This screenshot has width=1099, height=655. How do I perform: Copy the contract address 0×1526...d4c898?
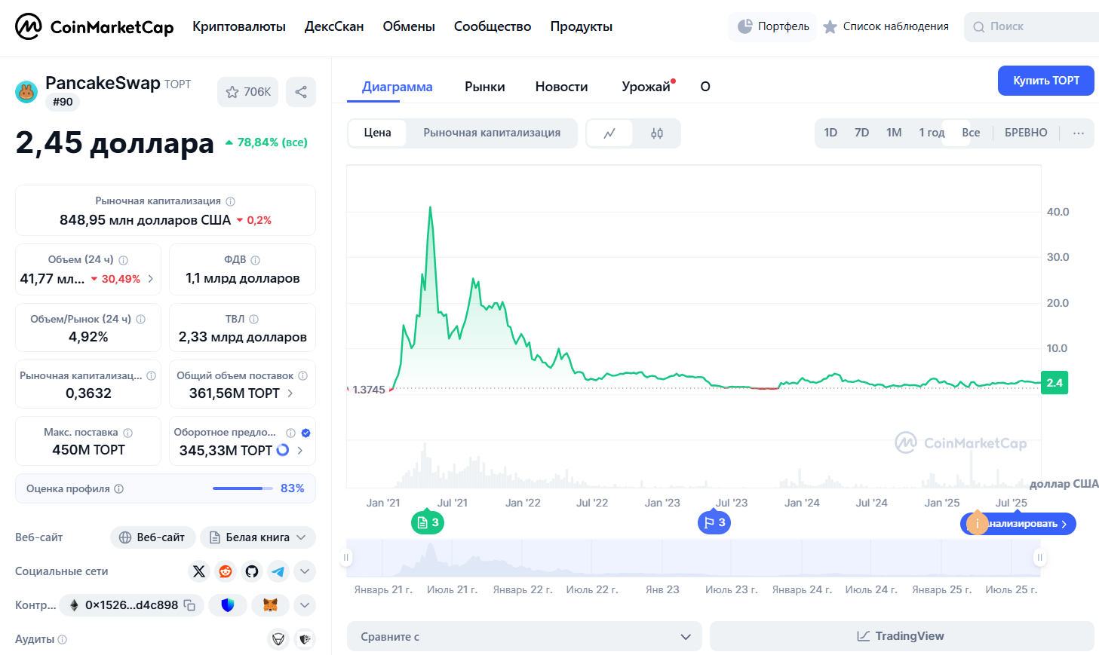pos(190,605)
